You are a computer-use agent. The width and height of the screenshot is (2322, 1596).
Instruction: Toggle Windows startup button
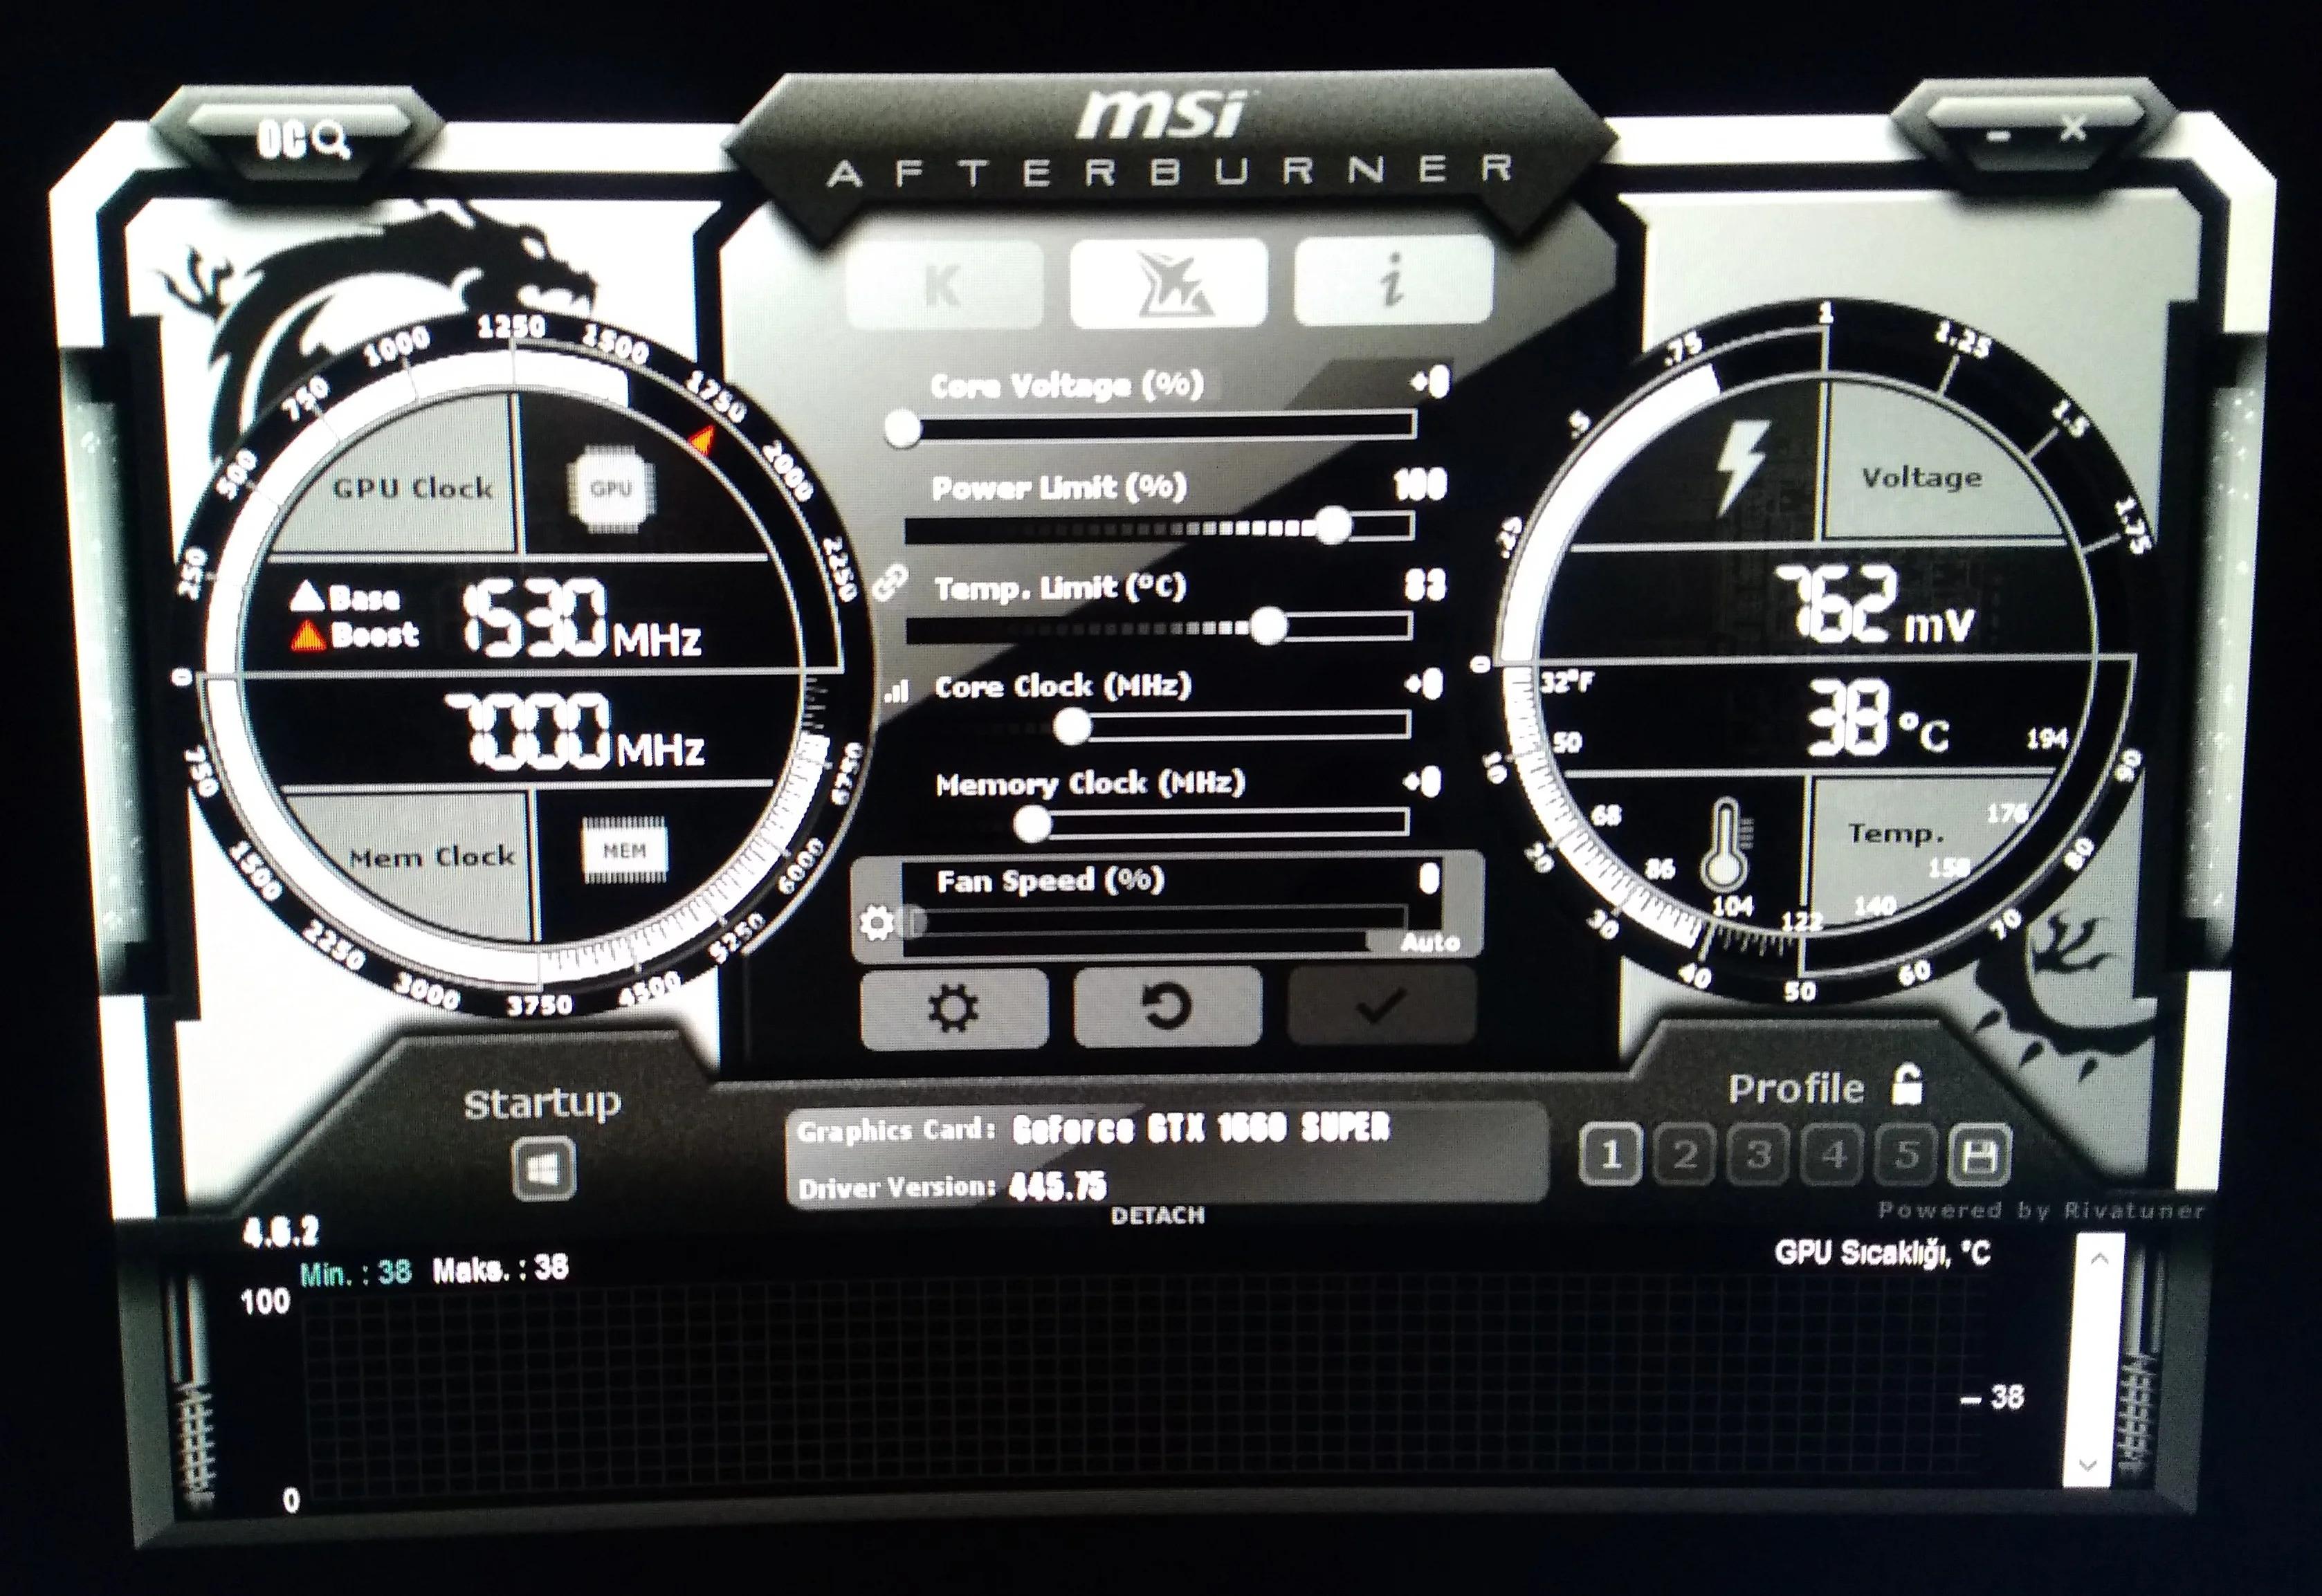(x=543, y=1169)
